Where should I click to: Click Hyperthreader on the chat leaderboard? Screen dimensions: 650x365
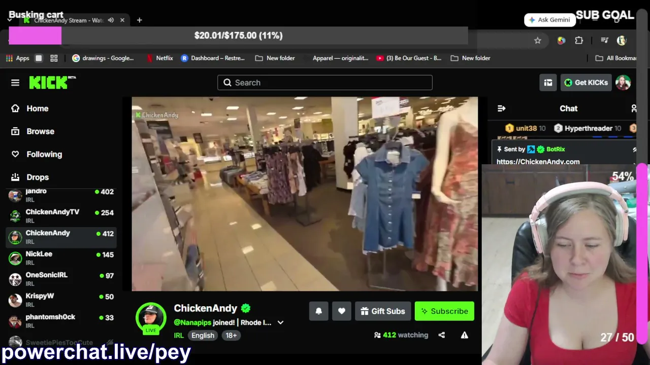tap(588, 128)
